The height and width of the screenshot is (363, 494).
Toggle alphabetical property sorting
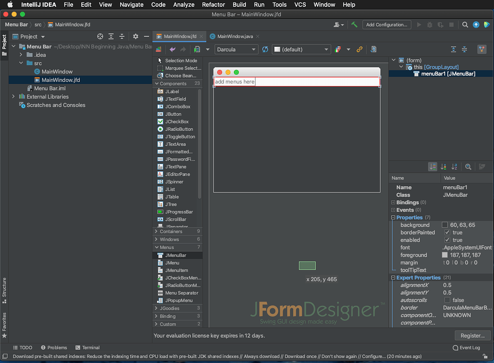(454, 166)
